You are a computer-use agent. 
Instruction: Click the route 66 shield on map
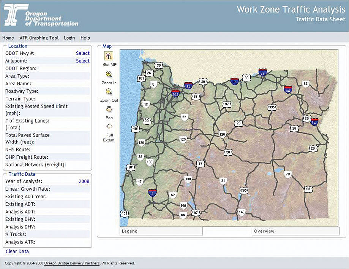183,215
